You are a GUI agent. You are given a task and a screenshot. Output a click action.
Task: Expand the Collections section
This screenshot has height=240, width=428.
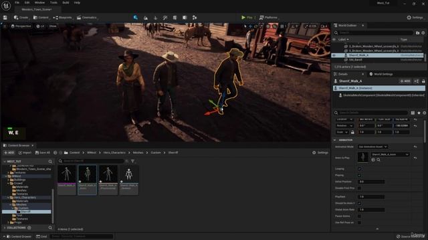(x=5, y=228)
